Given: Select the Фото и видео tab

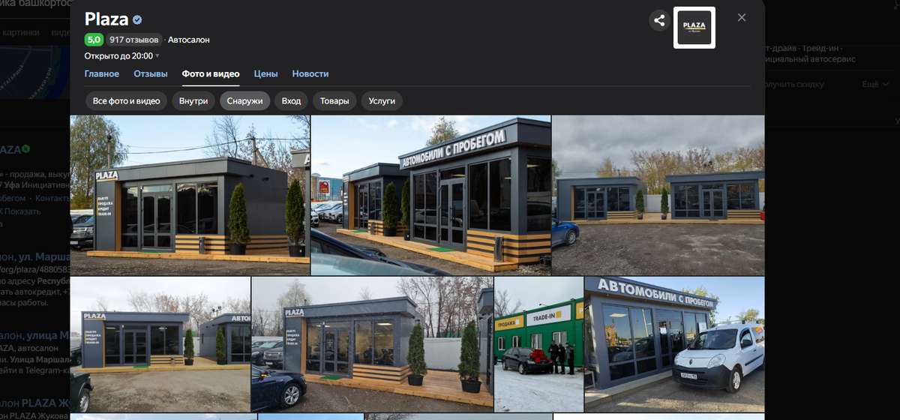Looking at the screenshot, I should [x=211, y=73].
